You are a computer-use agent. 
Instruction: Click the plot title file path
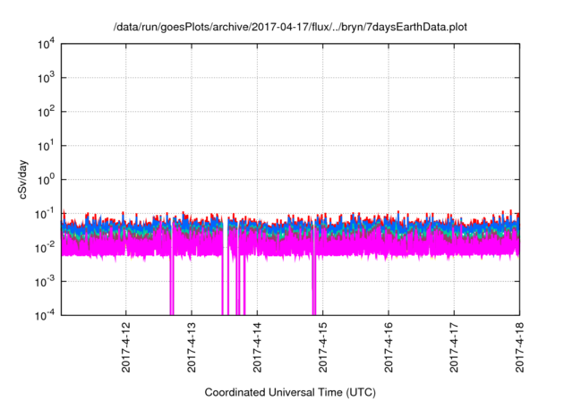(290, 27)
